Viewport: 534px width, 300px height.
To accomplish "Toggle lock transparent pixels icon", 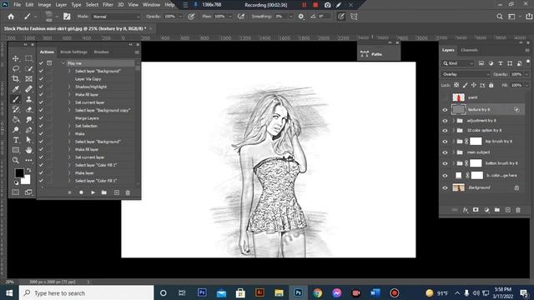I will [456, 85].
